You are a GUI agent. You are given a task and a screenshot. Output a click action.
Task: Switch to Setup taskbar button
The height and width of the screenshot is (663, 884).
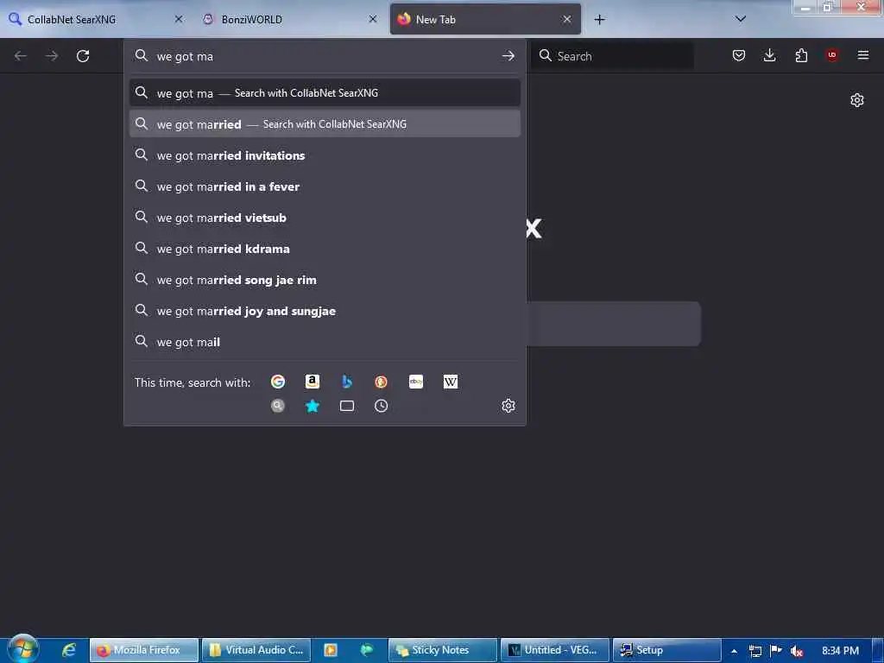point(667,650)
